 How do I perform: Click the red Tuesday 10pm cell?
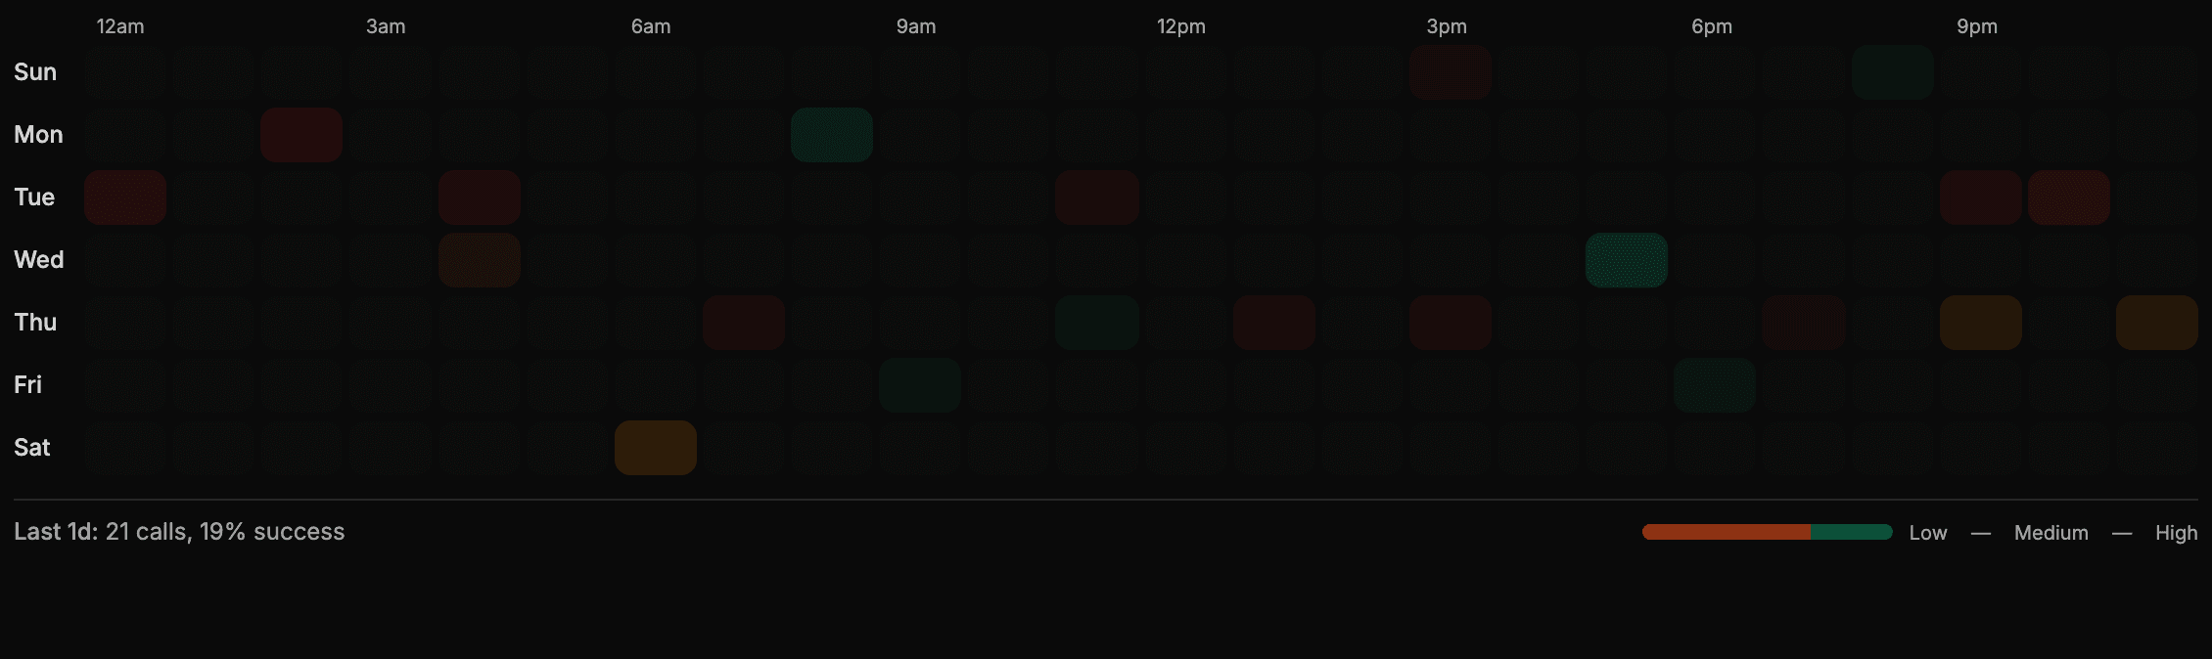click(x=2069, y=198)
